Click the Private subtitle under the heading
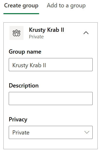The image size is (99, 150). pos(36,37)
